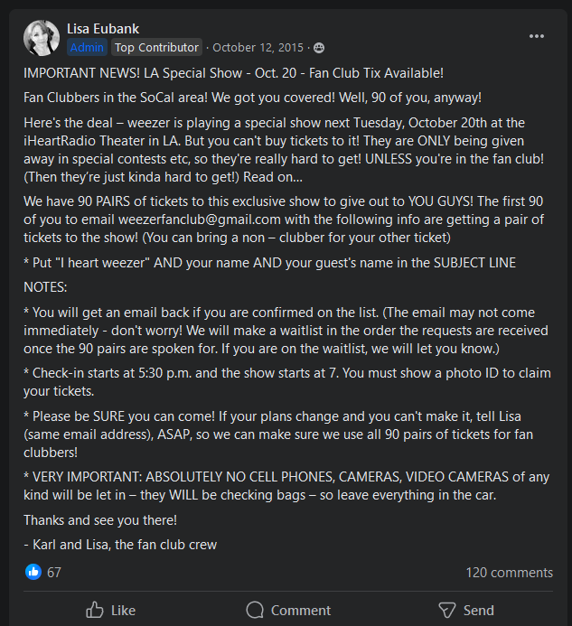Open the three-dot post options menu
This screenshot has height=626, width=572.
pyautogui.click(x=537, y=36)
